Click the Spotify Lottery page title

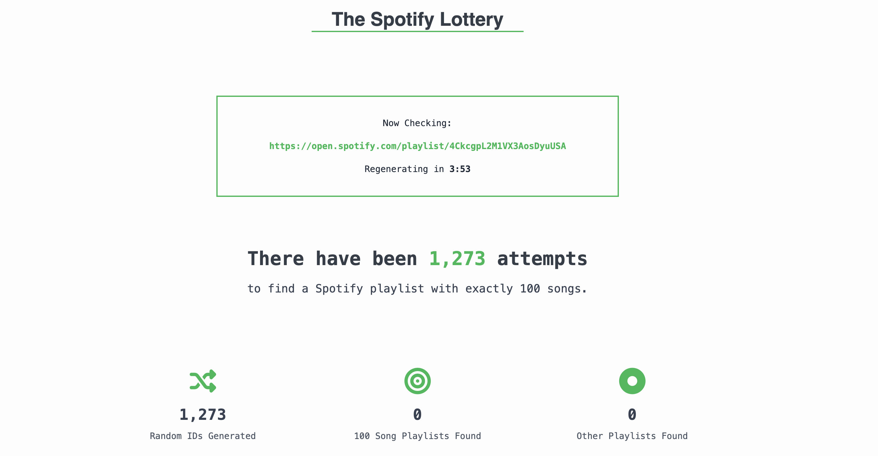417,19
